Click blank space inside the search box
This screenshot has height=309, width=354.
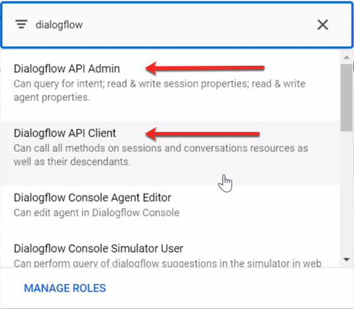199,25
